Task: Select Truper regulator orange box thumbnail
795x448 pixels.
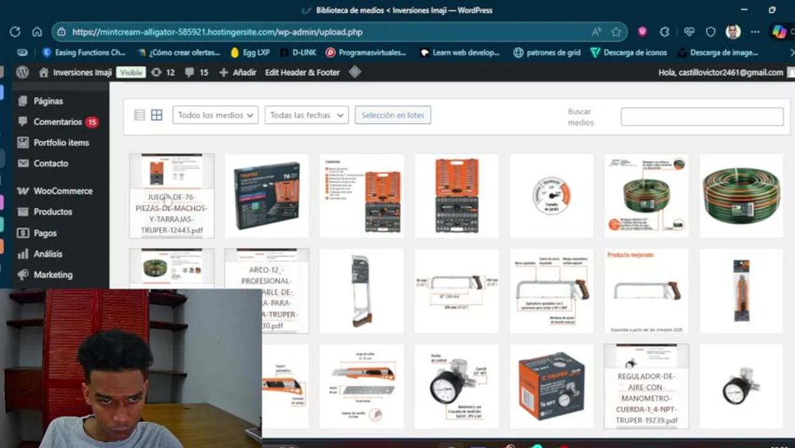Action: (552, 386)
